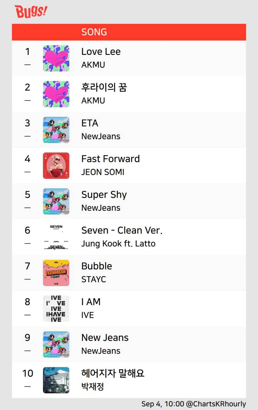This screenshot has width=258, height=410.
Task: Open the IVE I AM album cover
Action: coord(56,309)
